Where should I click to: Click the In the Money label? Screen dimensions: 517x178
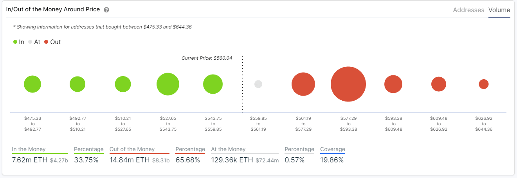pos(29,149)
